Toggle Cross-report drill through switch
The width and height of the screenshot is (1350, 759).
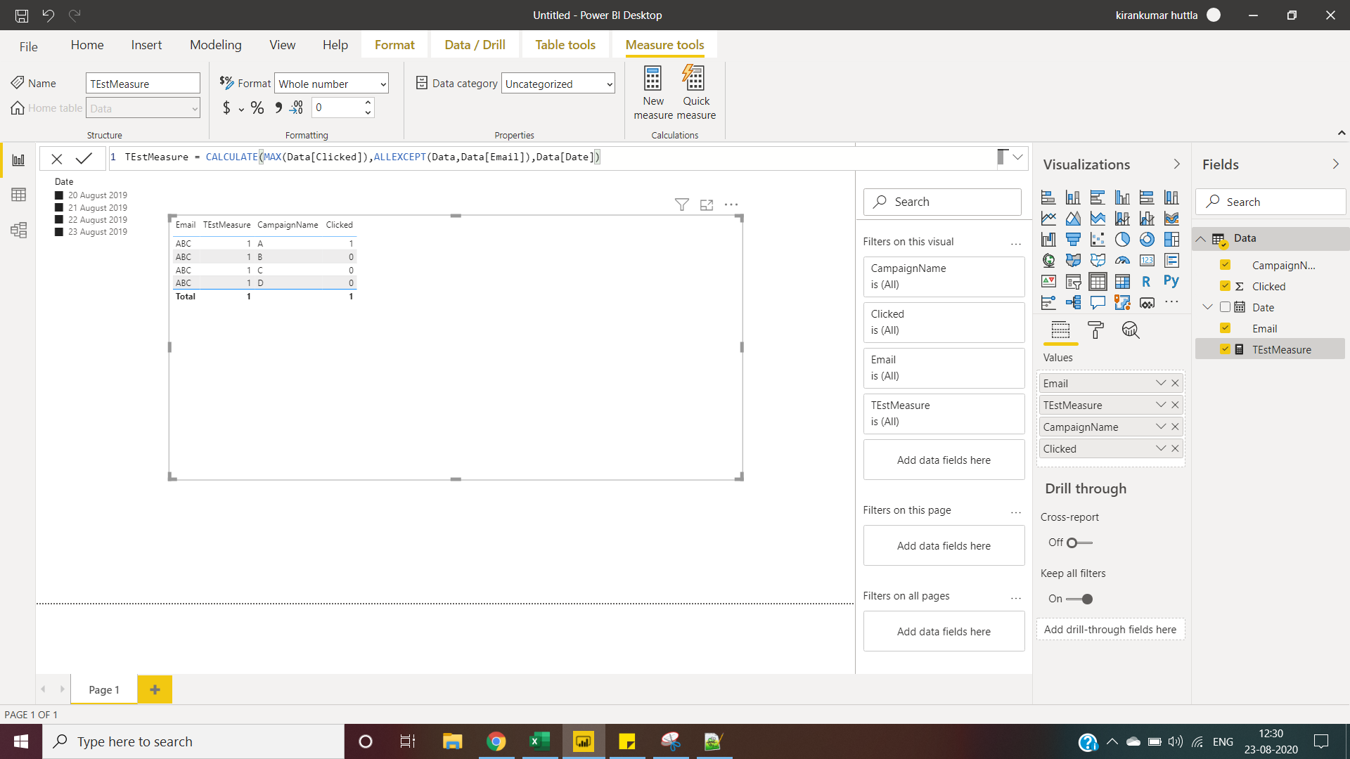click(1079, 543)
